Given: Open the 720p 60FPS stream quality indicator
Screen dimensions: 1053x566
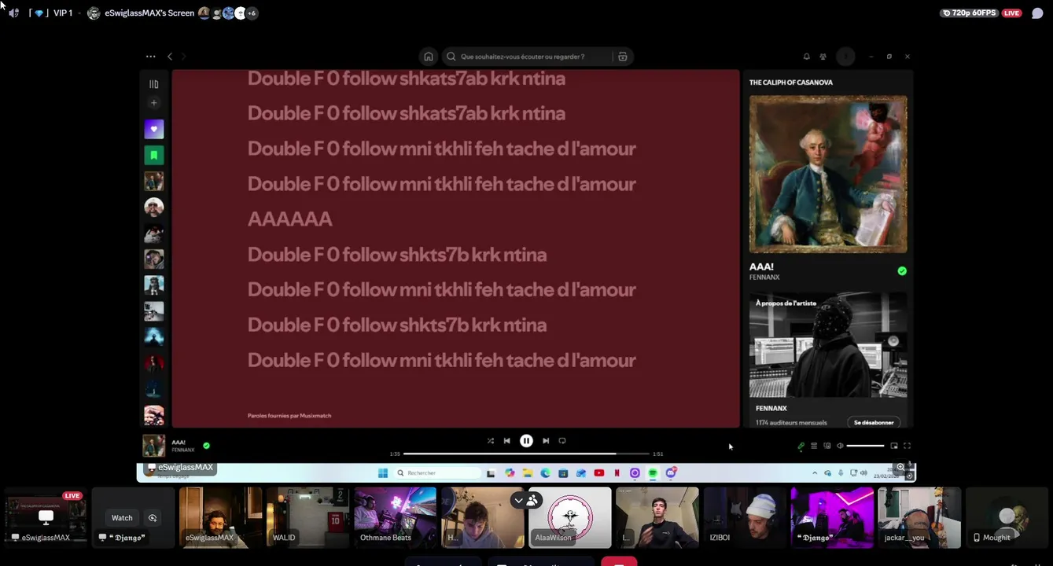Looking at the screenshot, I should click(x=969, y=13).
